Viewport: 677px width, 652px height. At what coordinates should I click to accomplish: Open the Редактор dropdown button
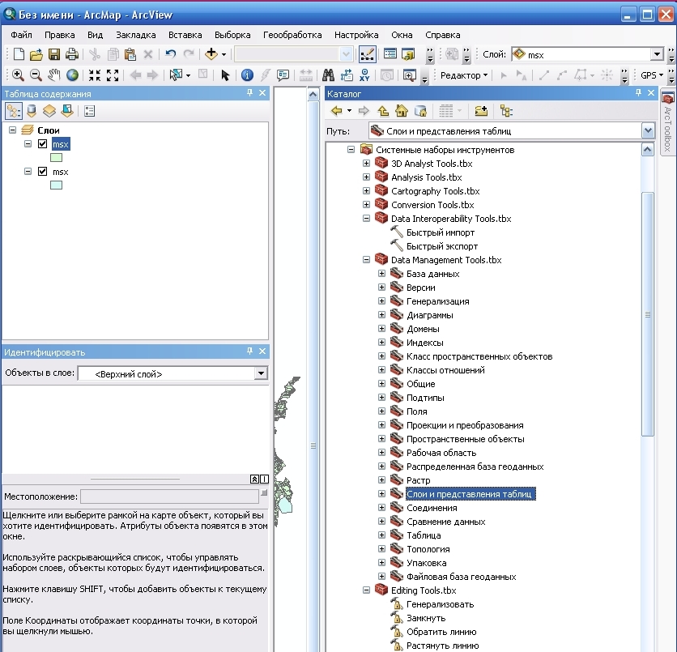pos(463,75)
